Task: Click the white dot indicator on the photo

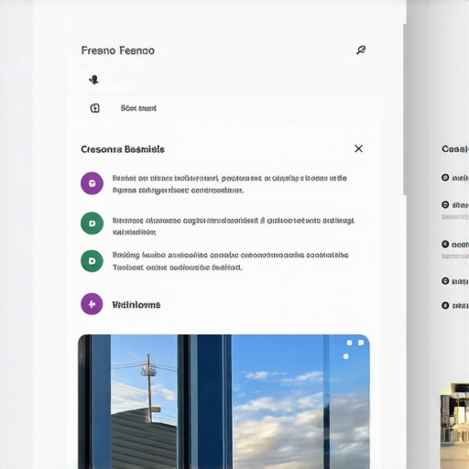Action: click(345, 356)
